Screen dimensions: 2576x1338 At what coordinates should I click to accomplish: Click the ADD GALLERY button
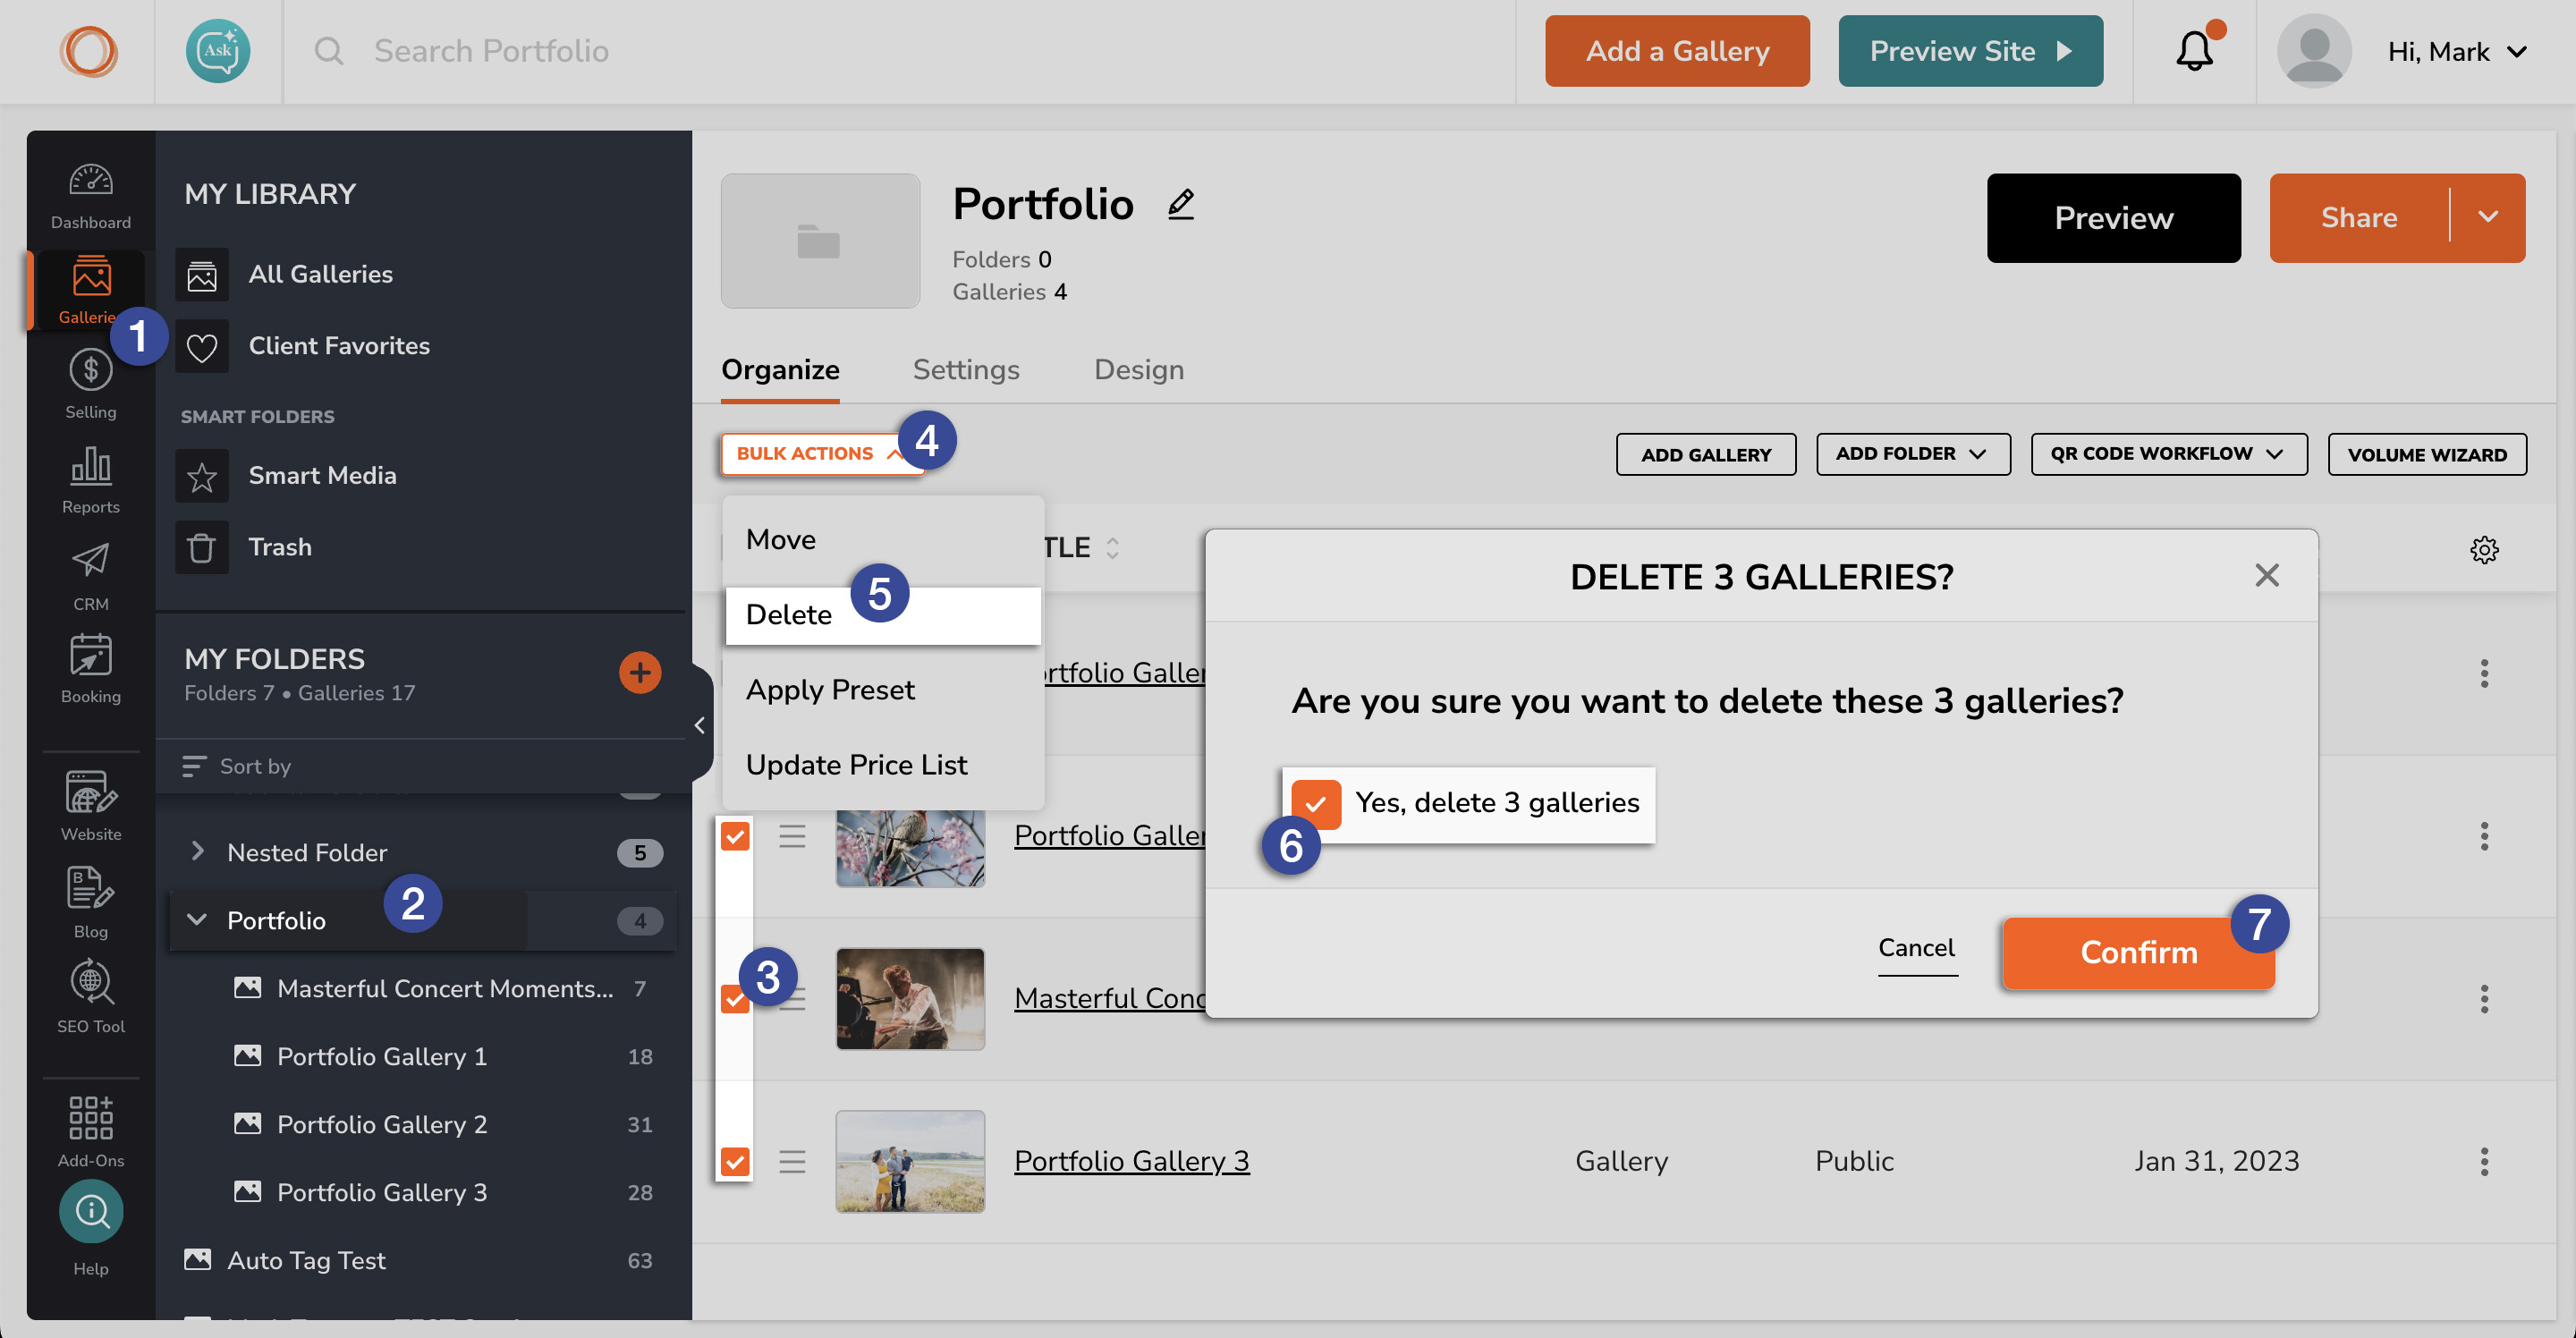(x=1706, y=454)
